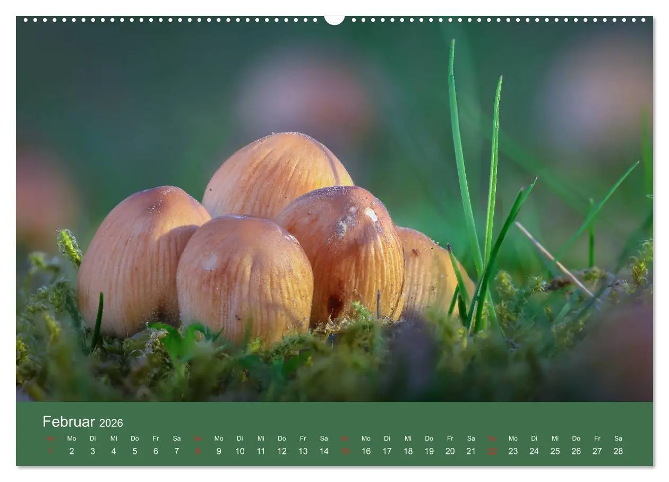Select the date 6 in the calendar row
This screenshot has width=669, height=482.
point(156,451)
